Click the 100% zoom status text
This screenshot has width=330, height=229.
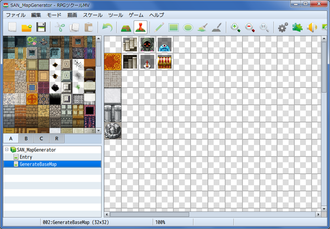160,222
